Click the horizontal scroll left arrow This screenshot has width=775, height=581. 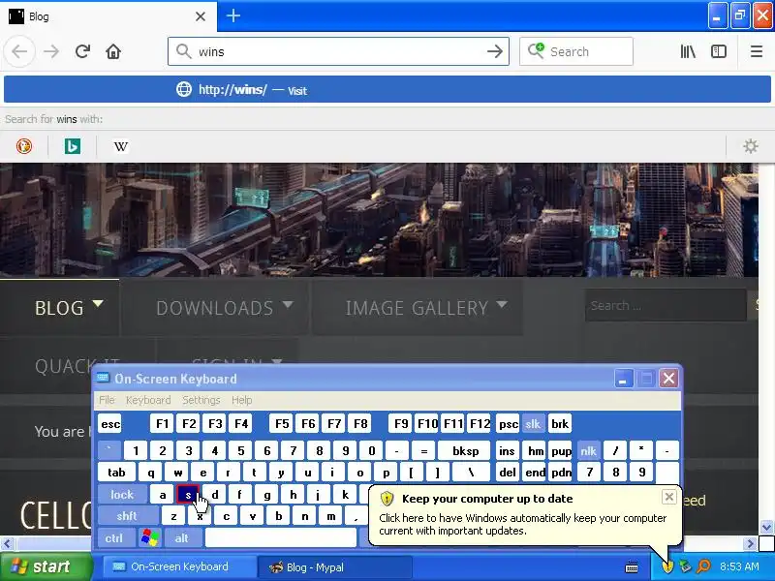click(x=7, y=543)
